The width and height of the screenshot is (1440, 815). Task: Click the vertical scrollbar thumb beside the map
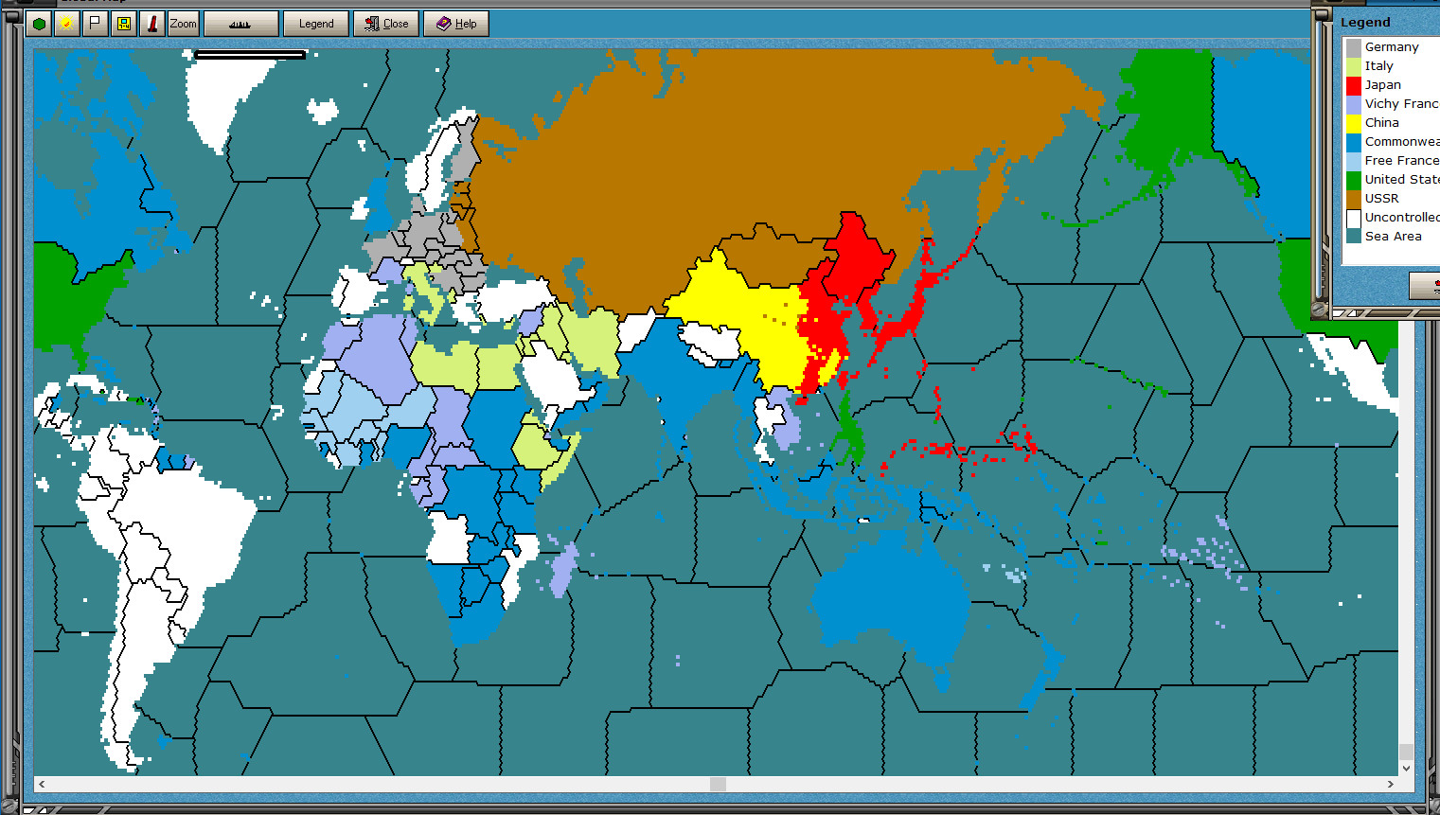click(x=1406, y=752)
